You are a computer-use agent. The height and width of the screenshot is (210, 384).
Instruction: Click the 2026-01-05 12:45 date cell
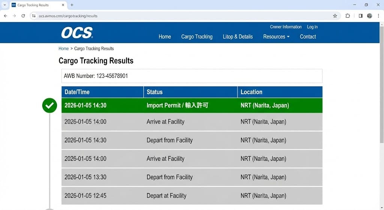coord(85,196)
